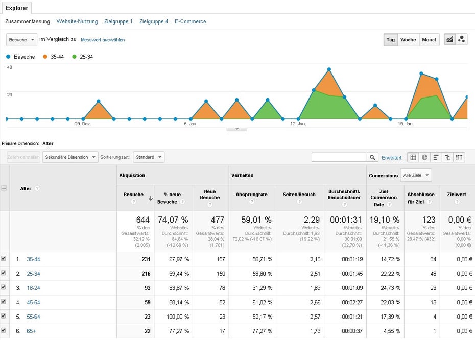Open the 35-44 age group link

33,259
